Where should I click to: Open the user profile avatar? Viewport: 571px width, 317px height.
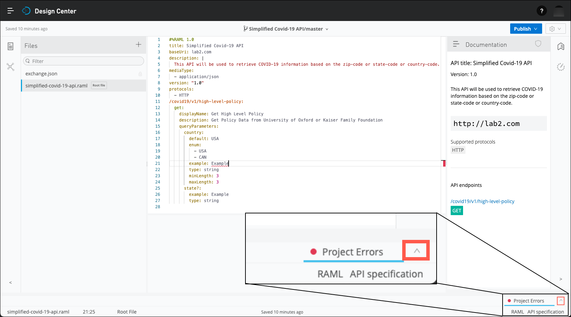pyautogui.click(x=559, y=11)
